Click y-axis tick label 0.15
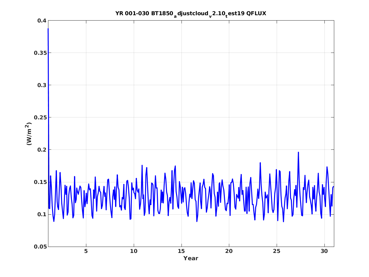 (40, 182)
